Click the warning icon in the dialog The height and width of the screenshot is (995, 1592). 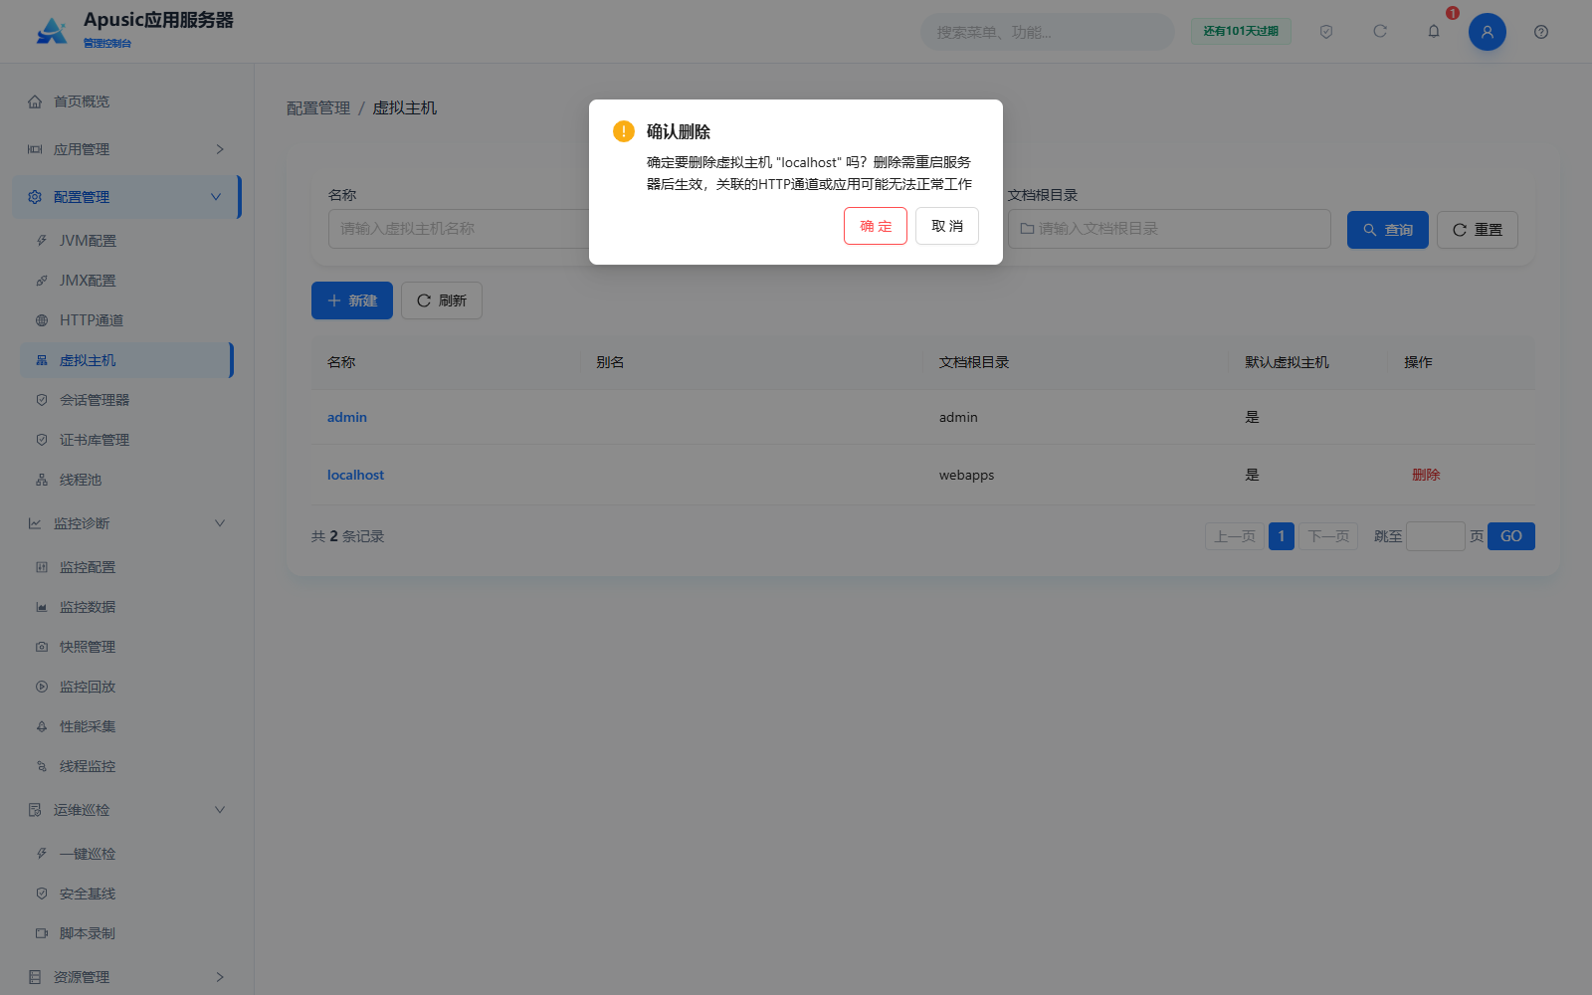[x=624, y=131]
